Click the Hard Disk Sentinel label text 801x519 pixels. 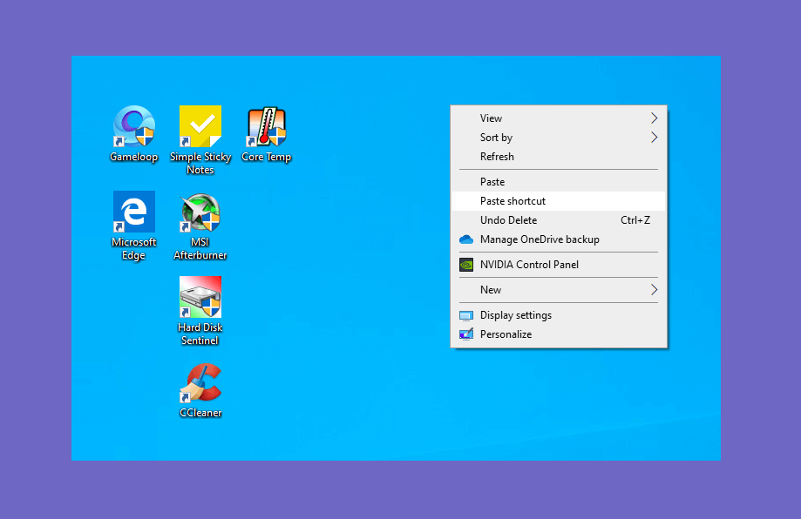click(200, 334)
